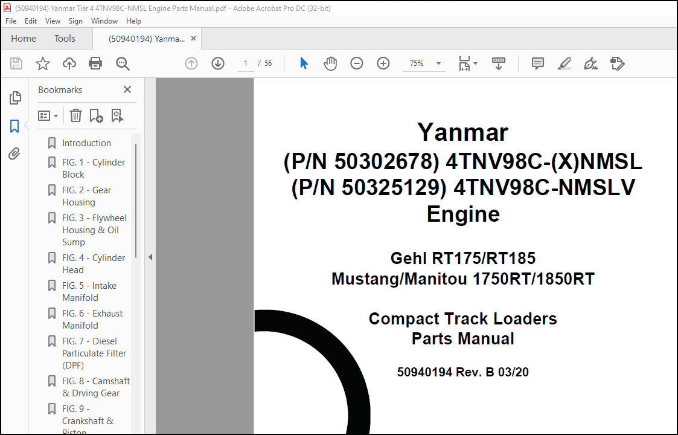
Task: Click the page number input field
Action: (x=245, y=63)
